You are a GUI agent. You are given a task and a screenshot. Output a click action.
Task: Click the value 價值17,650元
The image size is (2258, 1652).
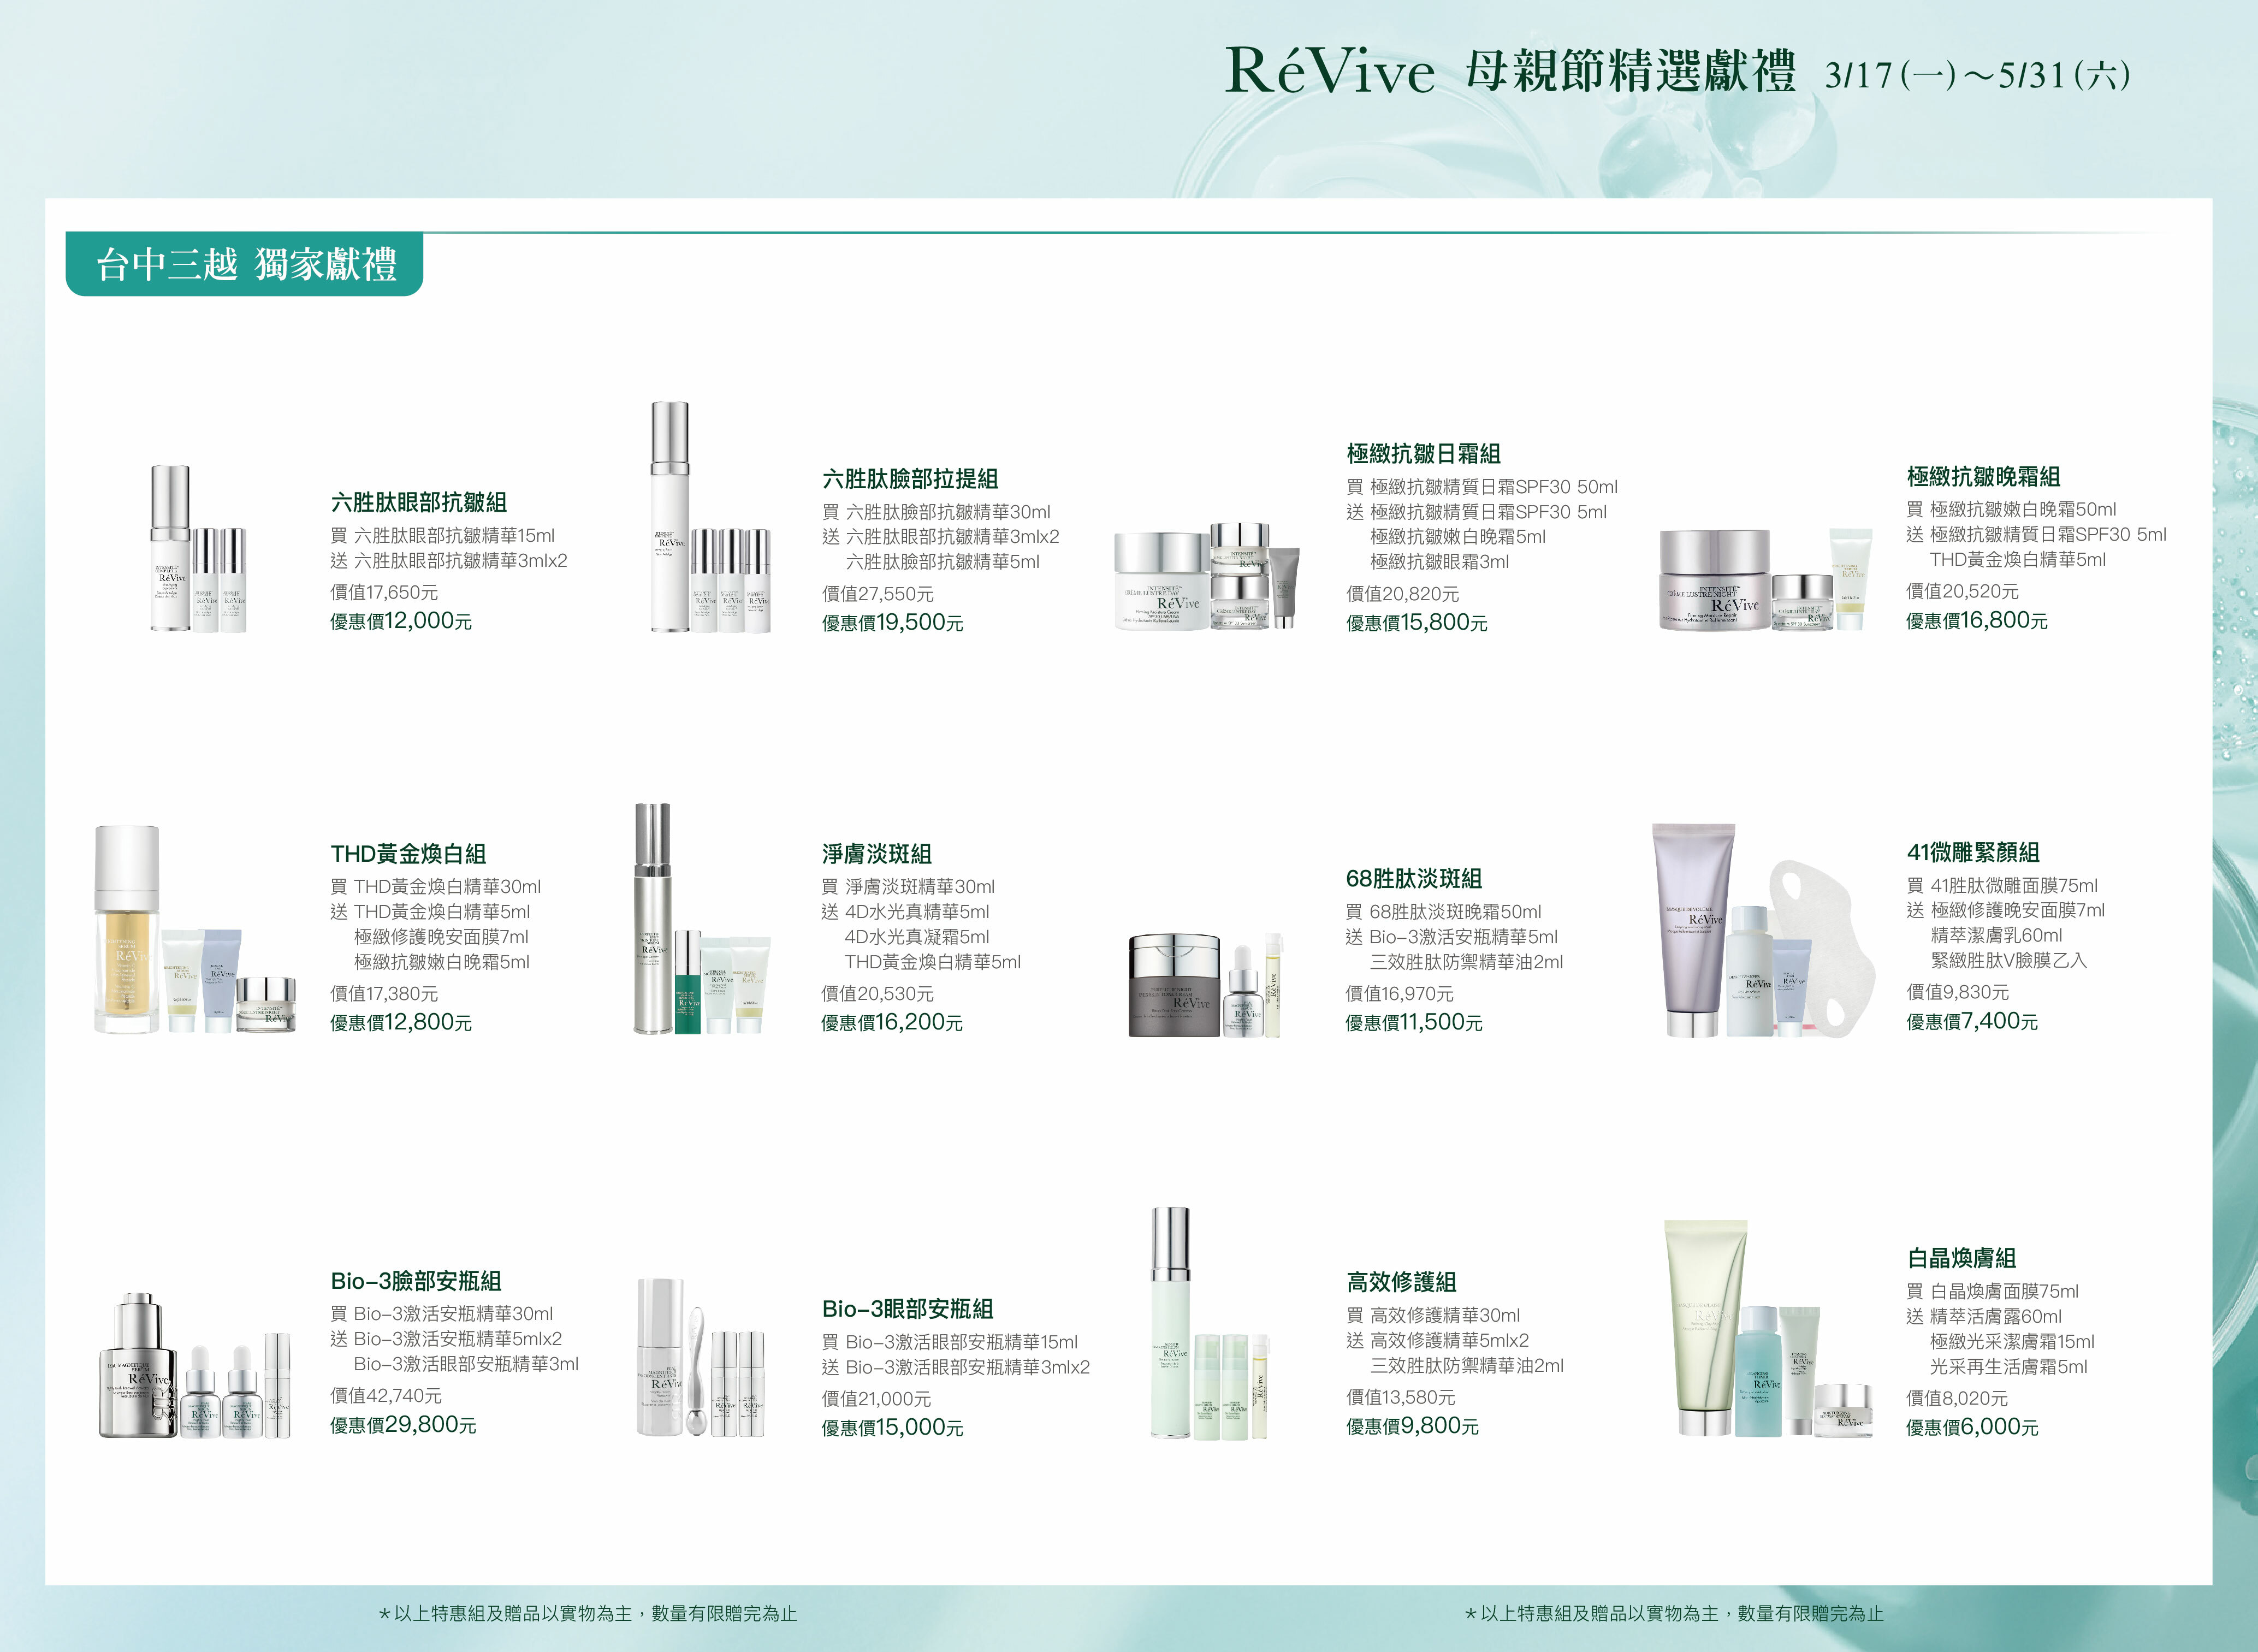click(384, 593)
